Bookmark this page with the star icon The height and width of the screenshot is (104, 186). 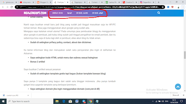point(163,7)
